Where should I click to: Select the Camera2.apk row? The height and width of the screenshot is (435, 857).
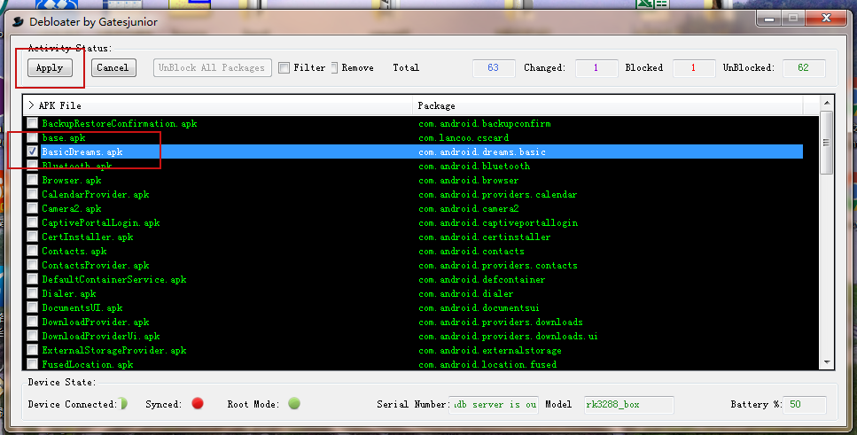click(x=414, y=208)
